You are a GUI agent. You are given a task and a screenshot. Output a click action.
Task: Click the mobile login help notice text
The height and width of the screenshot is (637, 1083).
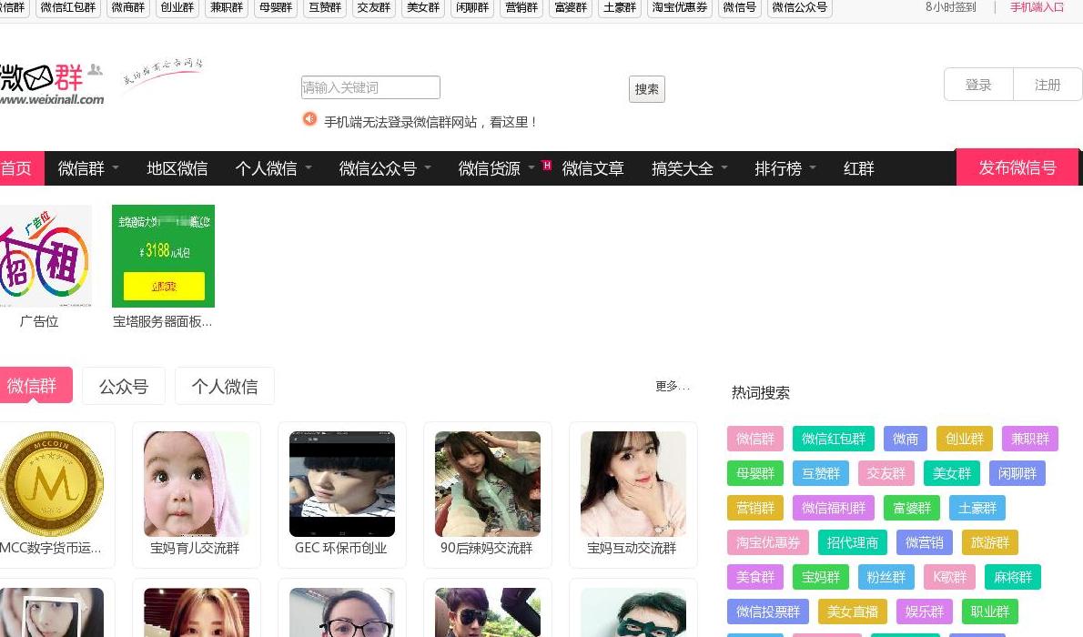pyautogui.click(x=430, y=122)
